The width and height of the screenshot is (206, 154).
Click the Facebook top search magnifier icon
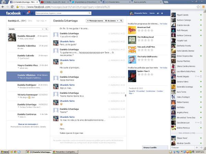click(x=90, y=13)
